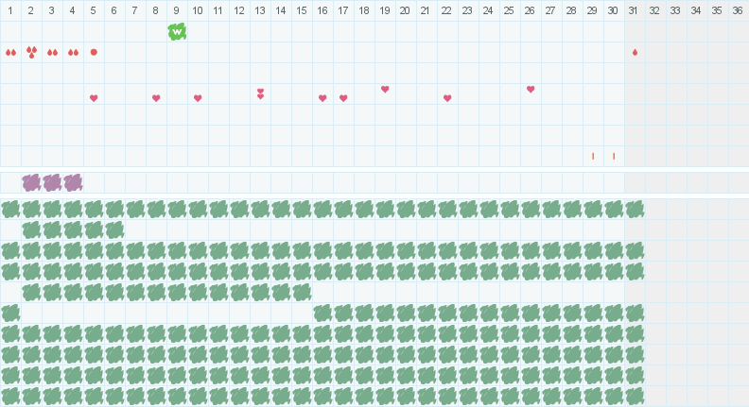The height and width of the screenshot is (407, 749).
Task: Select the day 20 column header
Action: (x=405, y=10)
